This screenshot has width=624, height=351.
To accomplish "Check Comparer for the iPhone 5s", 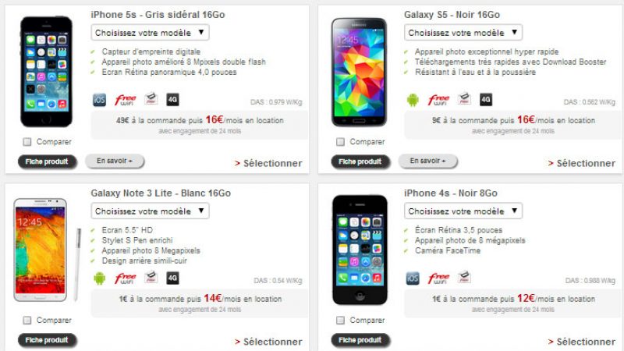I will 27,142.
